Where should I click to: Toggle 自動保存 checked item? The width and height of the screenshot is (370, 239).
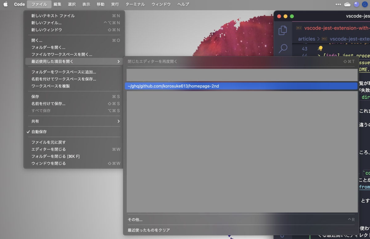coord(74,132)
